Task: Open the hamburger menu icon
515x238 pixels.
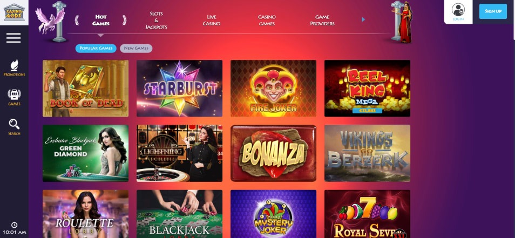Action: click(x=13, y=38)
